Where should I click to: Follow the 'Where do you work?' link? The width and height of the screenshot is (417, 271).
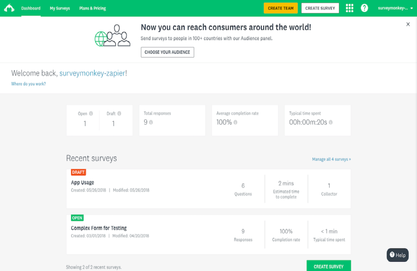[x=29, y=84]
